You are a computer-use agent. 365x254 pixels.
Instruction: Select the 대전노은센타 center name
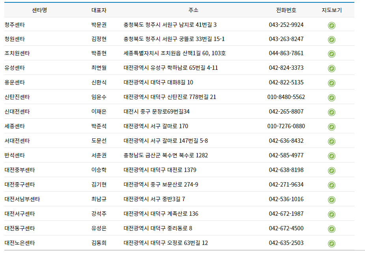point(20,243)
